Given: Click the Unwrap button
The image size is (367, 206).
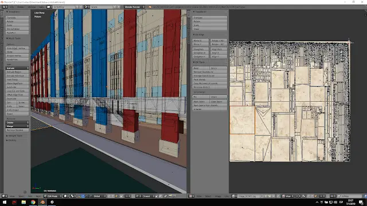Looking at the screenshot, I should click(x=209, y=109).
